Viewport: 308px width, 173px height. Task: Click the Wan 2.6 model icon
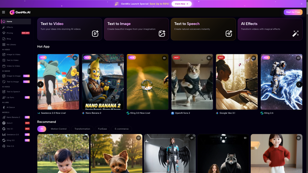pos(4,146)
